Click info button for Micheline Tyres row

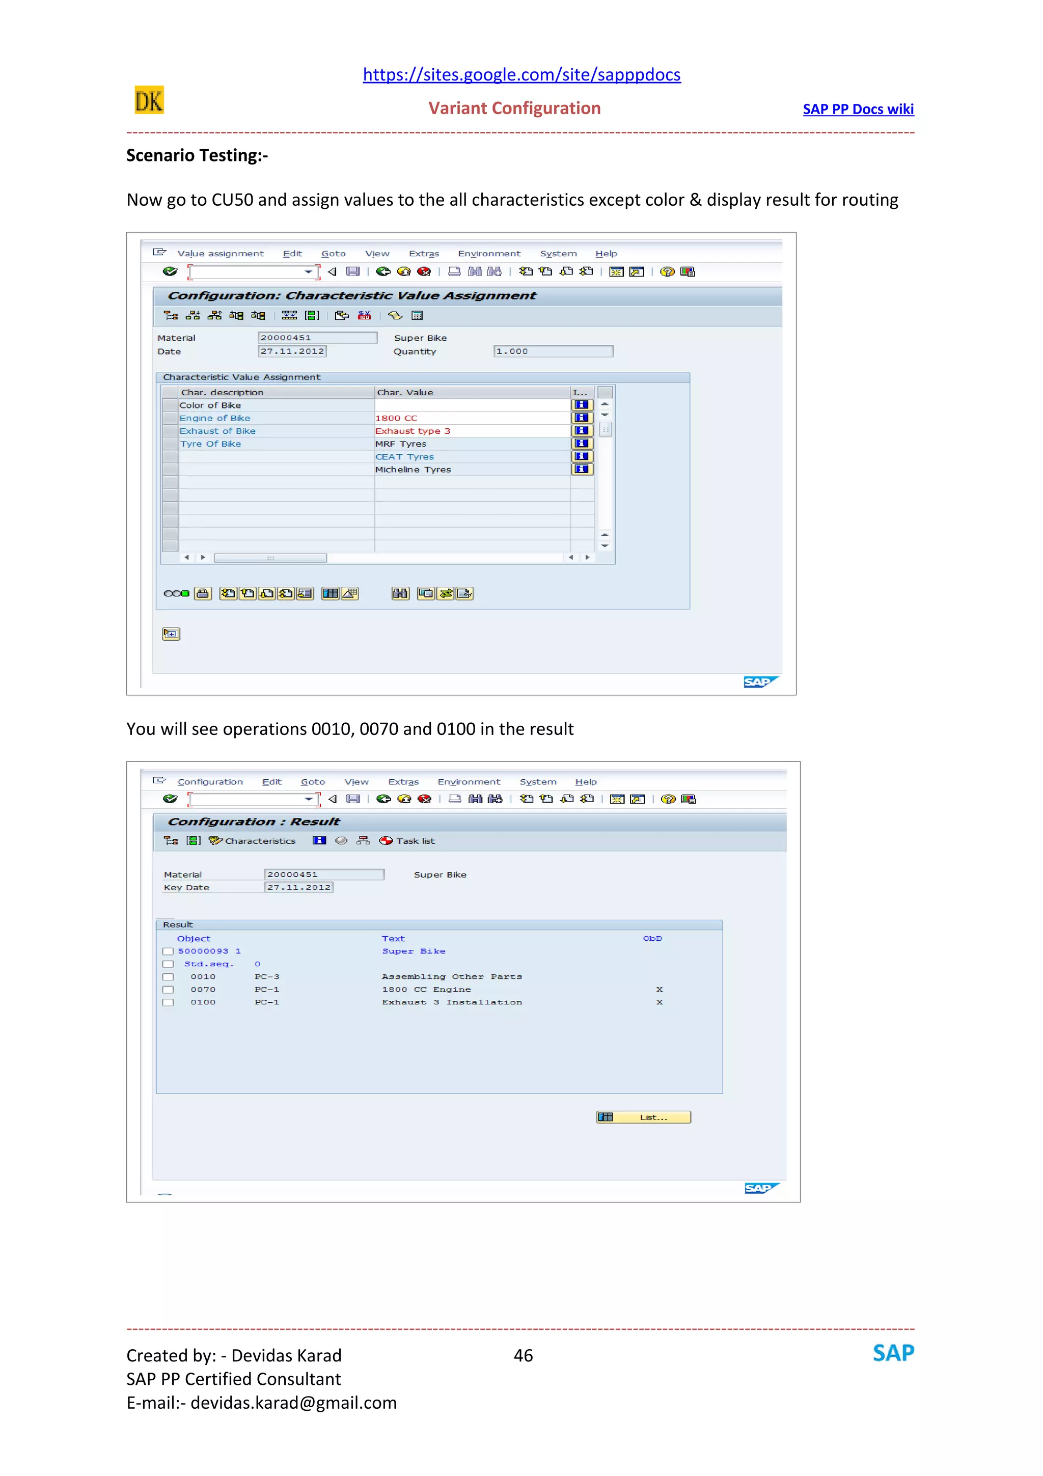(x=582, y=469)
